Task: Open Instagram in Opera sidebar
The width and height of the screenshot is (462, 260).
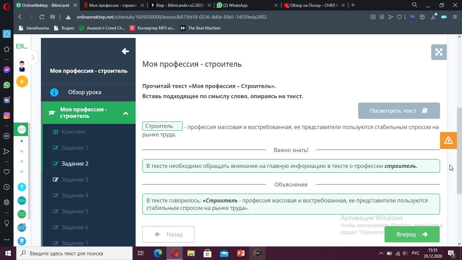Action: click(x=6, y=115)
